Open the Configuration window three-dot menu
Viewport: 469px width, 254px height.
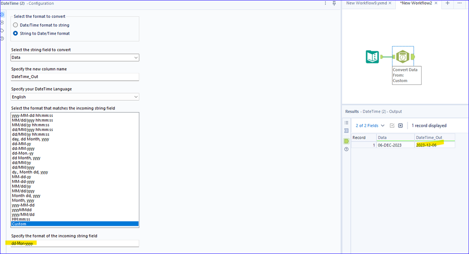point(325,3)
